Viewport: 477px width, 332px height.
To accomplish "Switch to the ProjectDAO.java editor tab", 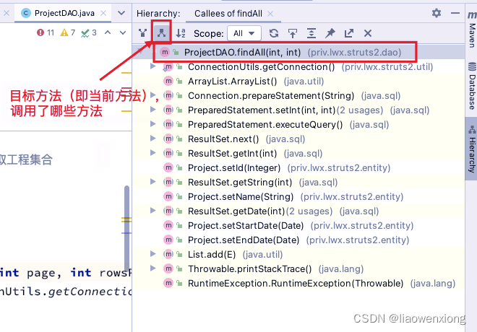I will pos(64,13).
